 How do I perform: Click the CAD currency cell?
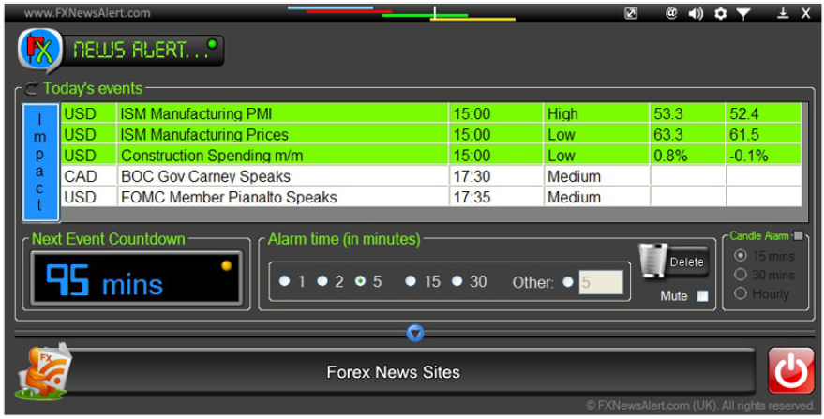pos(88,176)
